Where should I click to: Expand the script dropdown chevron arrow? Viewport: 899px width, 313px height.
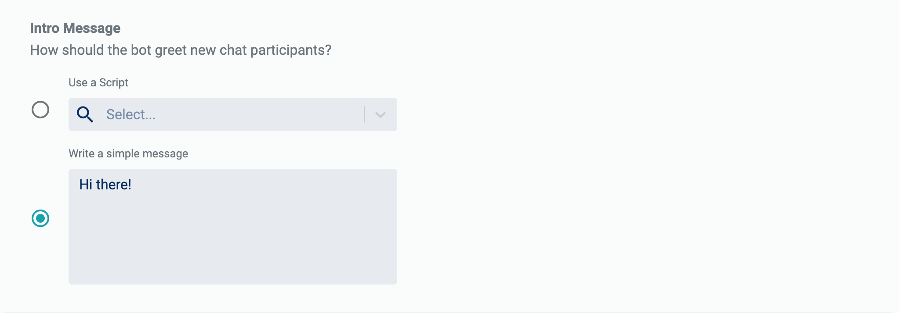[381, 114]
